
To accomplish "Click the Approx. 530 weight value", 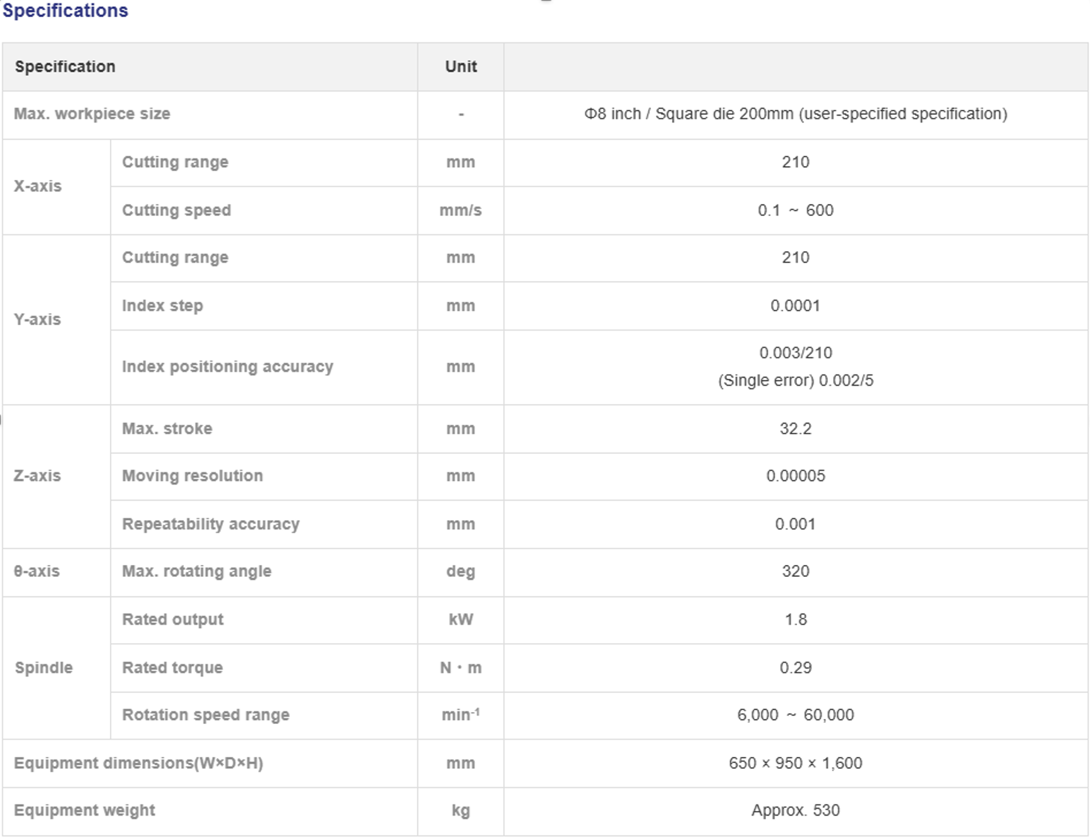I will pos(796,810).
